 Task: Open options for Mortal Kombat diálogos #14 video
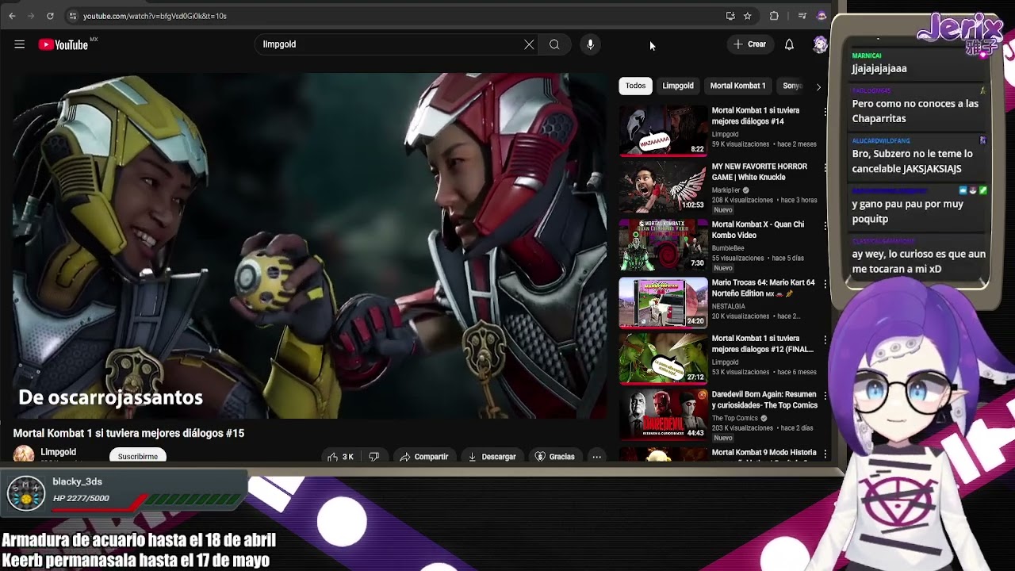pyautogui.click(x=825, y=112)
